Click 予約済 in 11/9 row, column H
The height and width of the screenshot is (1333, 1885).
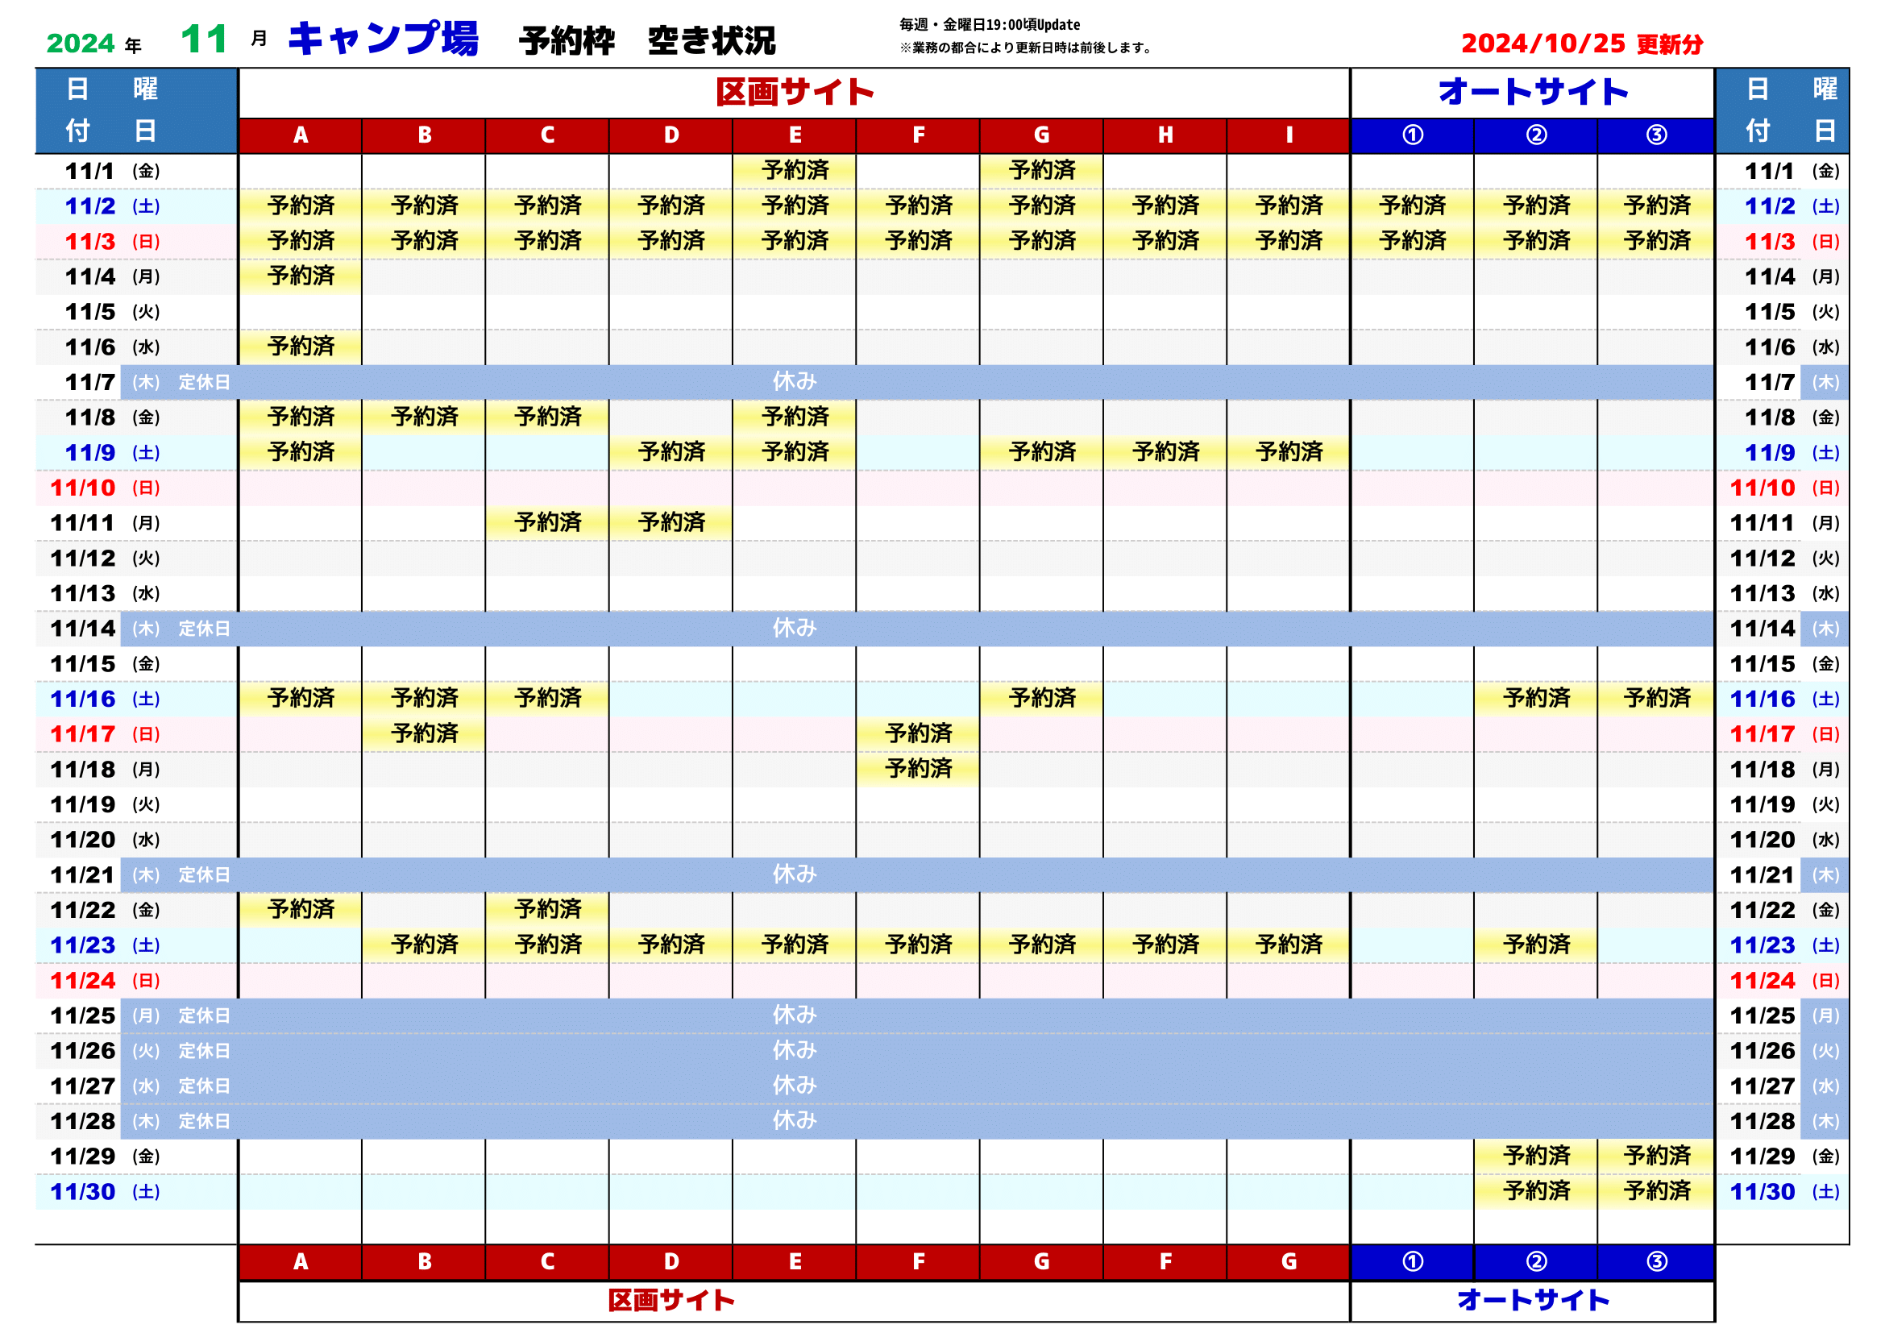1165,452
